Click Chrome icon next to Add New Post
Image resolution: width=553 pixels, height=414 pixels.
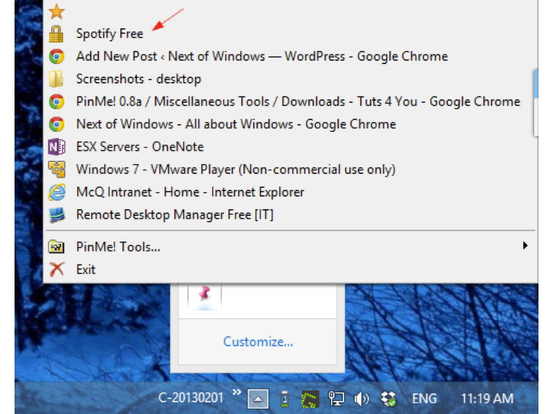click(x=57, y=57)
